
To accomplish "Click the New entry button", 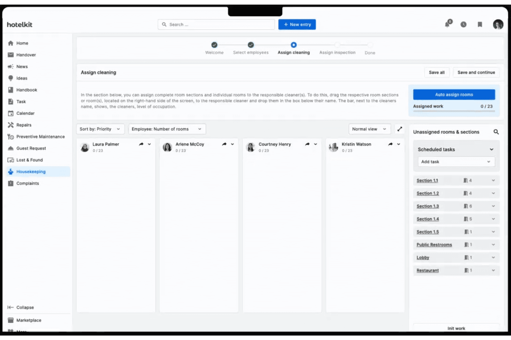I will click(x=297, y=24).
